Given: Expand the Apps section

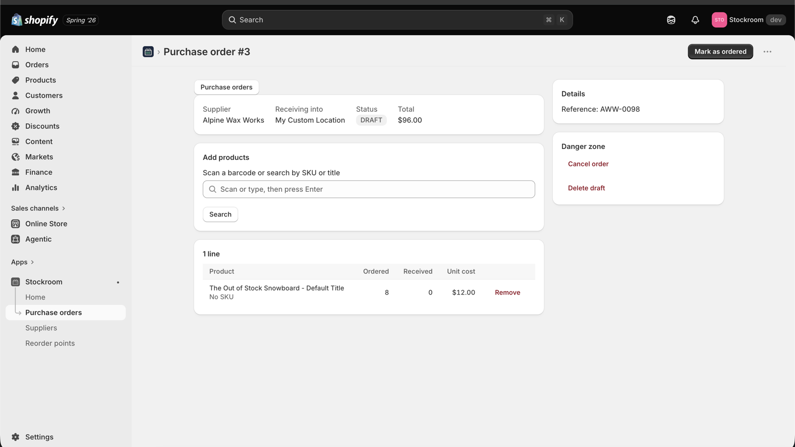Looking at the screenshot, I should [x=22, y=262].
